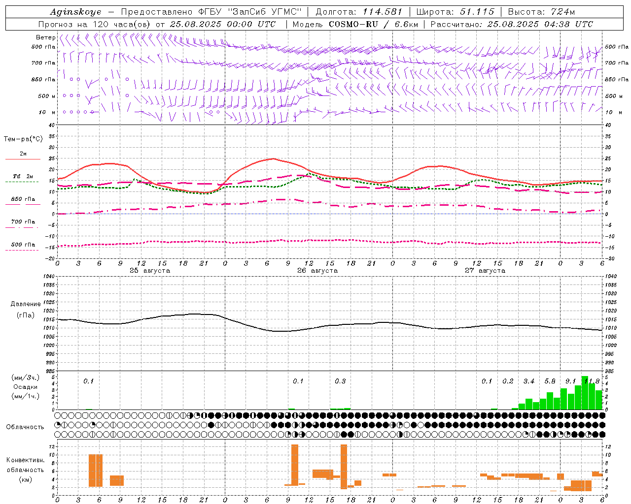Click the 1040 value on the pressure left axis
The height and width of the screenshot is (504, 631).
tap(48, 276)
